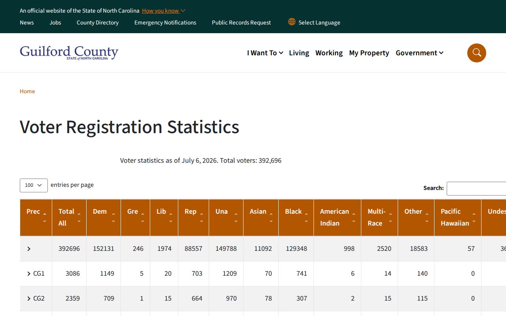
Task: Sort by Total All column arrows
Action: 79,218
